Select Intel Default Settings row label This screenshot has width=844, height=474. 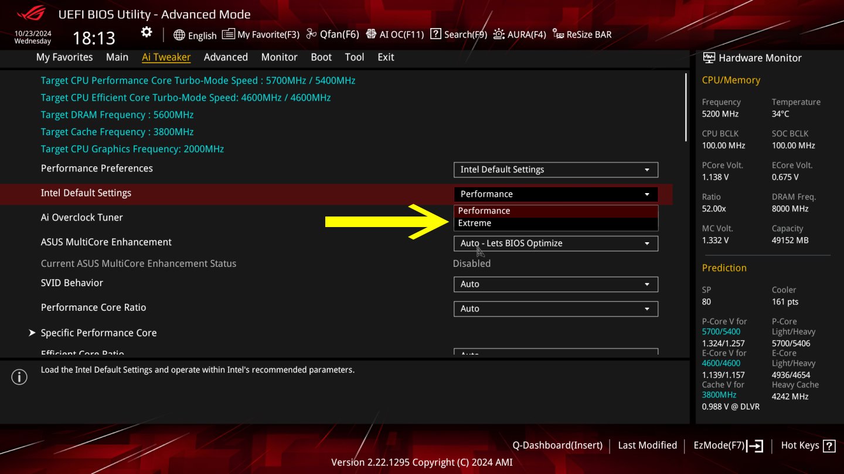point(86,193)
